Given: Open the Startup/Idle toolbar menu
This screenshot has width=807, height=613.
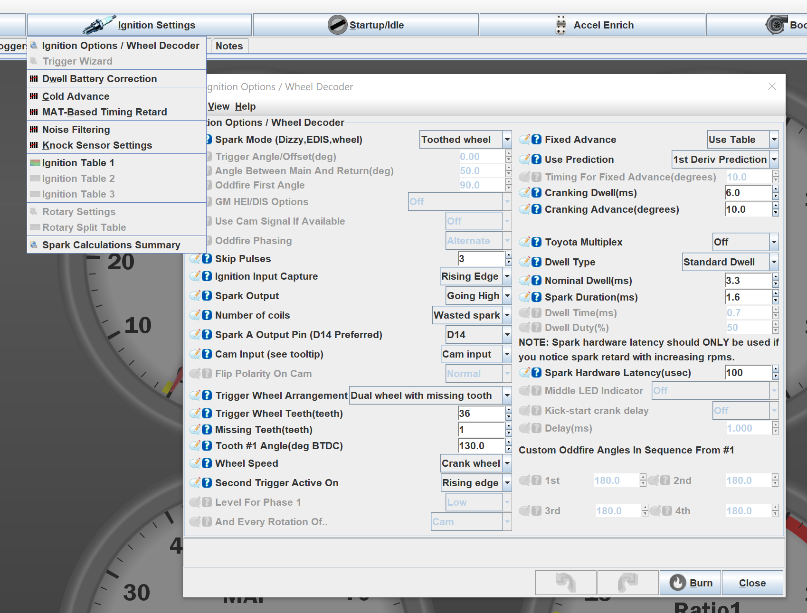Looking at the screenshot, I should (366, 25).
